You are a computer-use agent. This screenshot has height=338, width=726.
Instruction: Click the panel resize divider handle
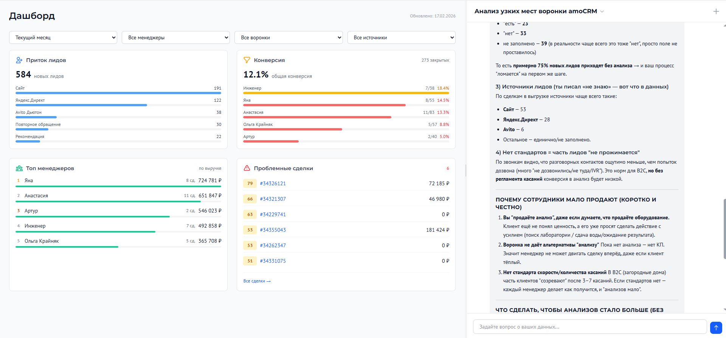[465, 170]
